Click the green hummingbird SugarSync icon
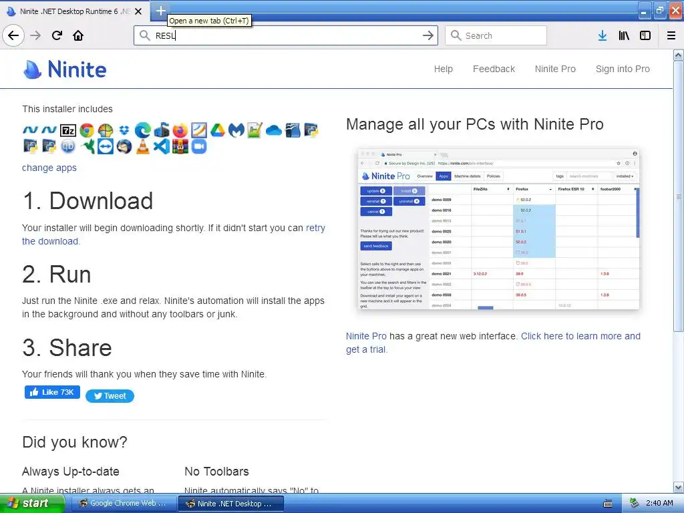684x513 pixels. [x=88, y=146]
